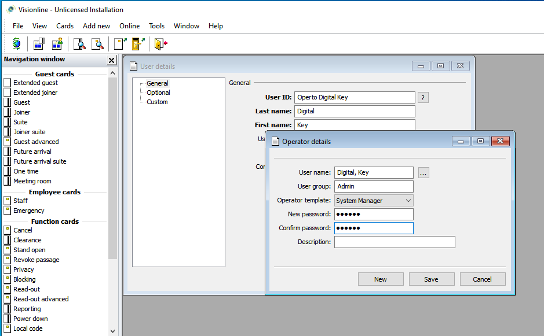544x336 pixels.
Task: Click the list with card toolbar icon
Action: pos(39,44)
